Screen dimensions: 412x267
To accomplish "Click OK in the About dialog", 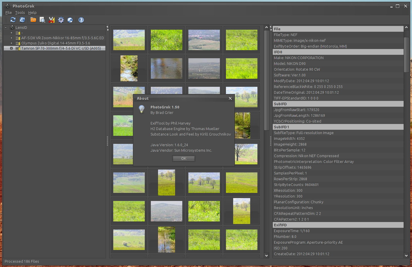I will click(x=184, y=158).
